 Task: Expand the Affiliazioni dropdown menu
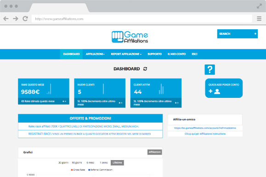point(95,54)
